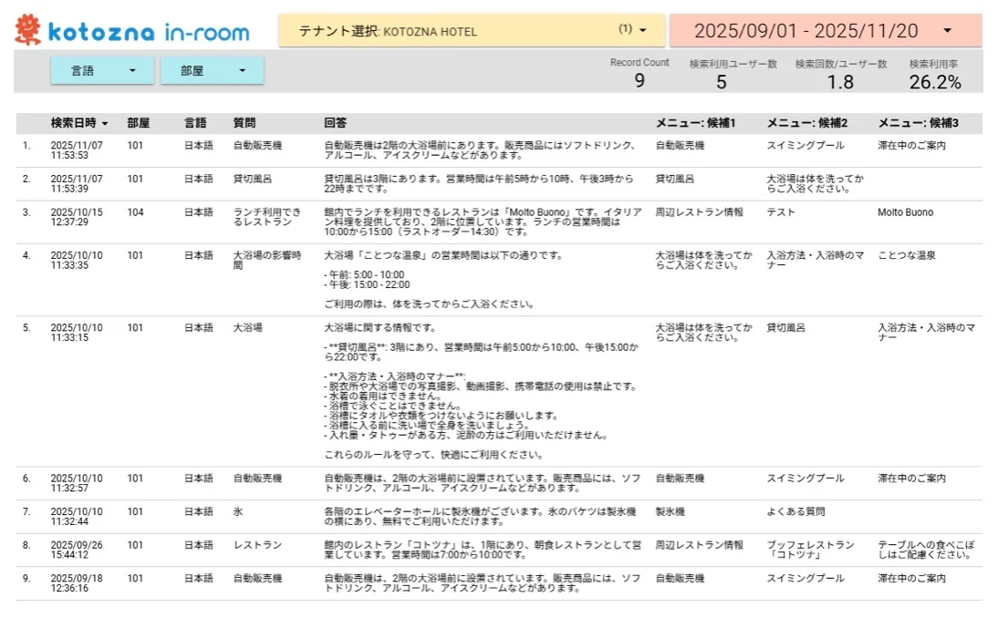Click question 氷 in row 7
Viewport: 998px width, 618px height.
[238, 512]
